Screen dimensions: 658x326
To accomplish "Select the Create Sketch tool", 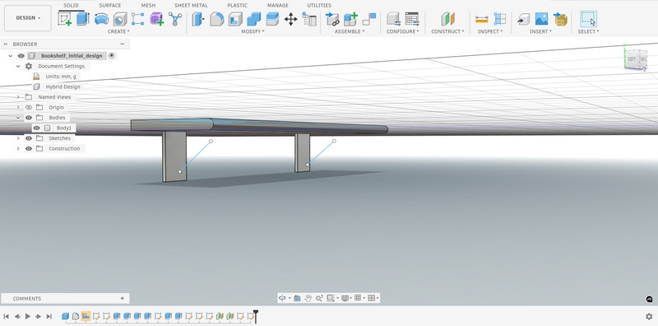I will (65, 19).
